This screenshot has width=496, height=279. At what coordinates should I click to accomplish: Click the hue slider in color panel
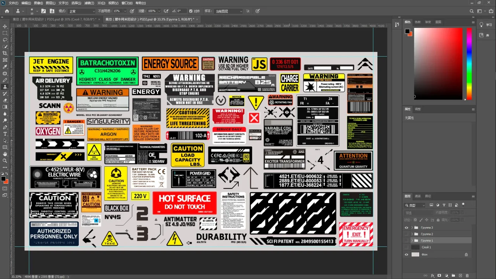469,64
